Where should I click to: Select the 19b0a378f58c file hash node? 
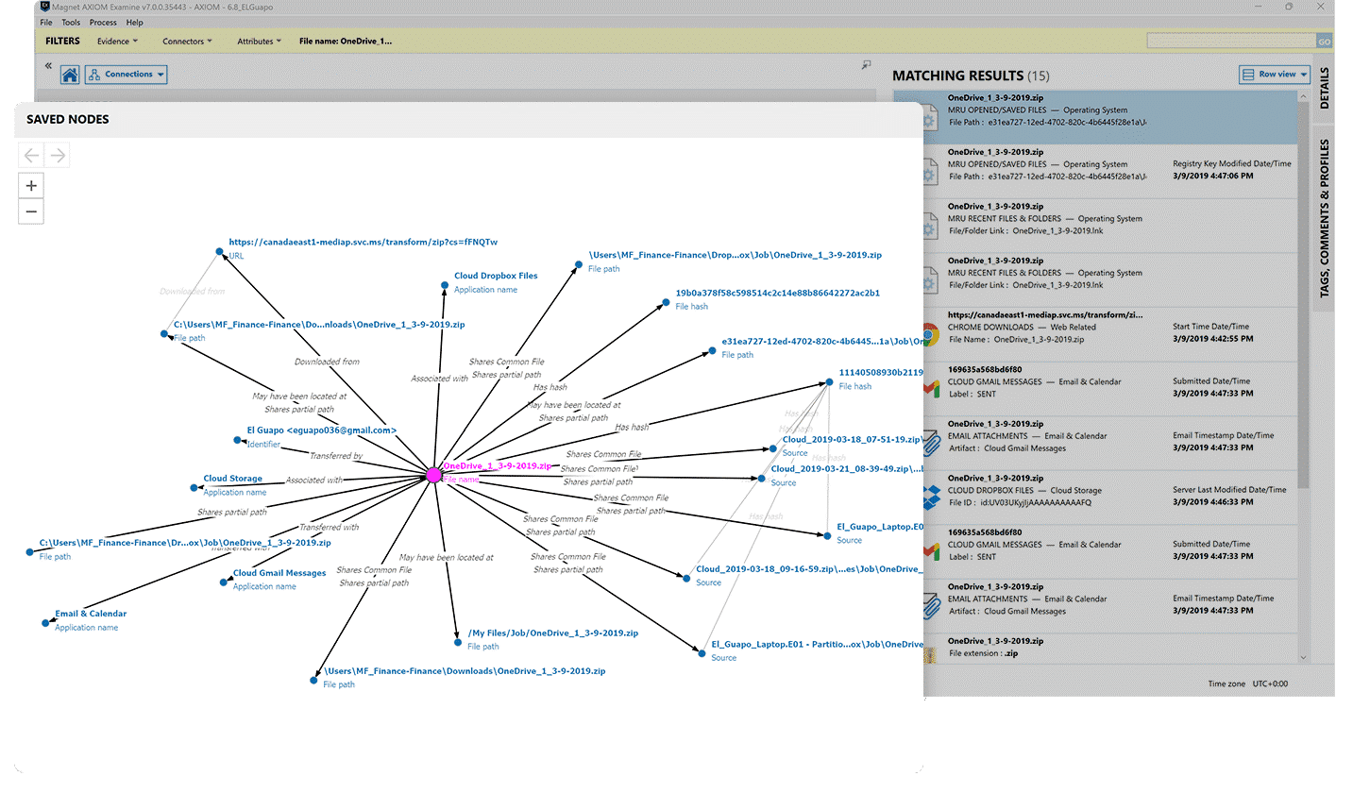(x=666, y=303)
